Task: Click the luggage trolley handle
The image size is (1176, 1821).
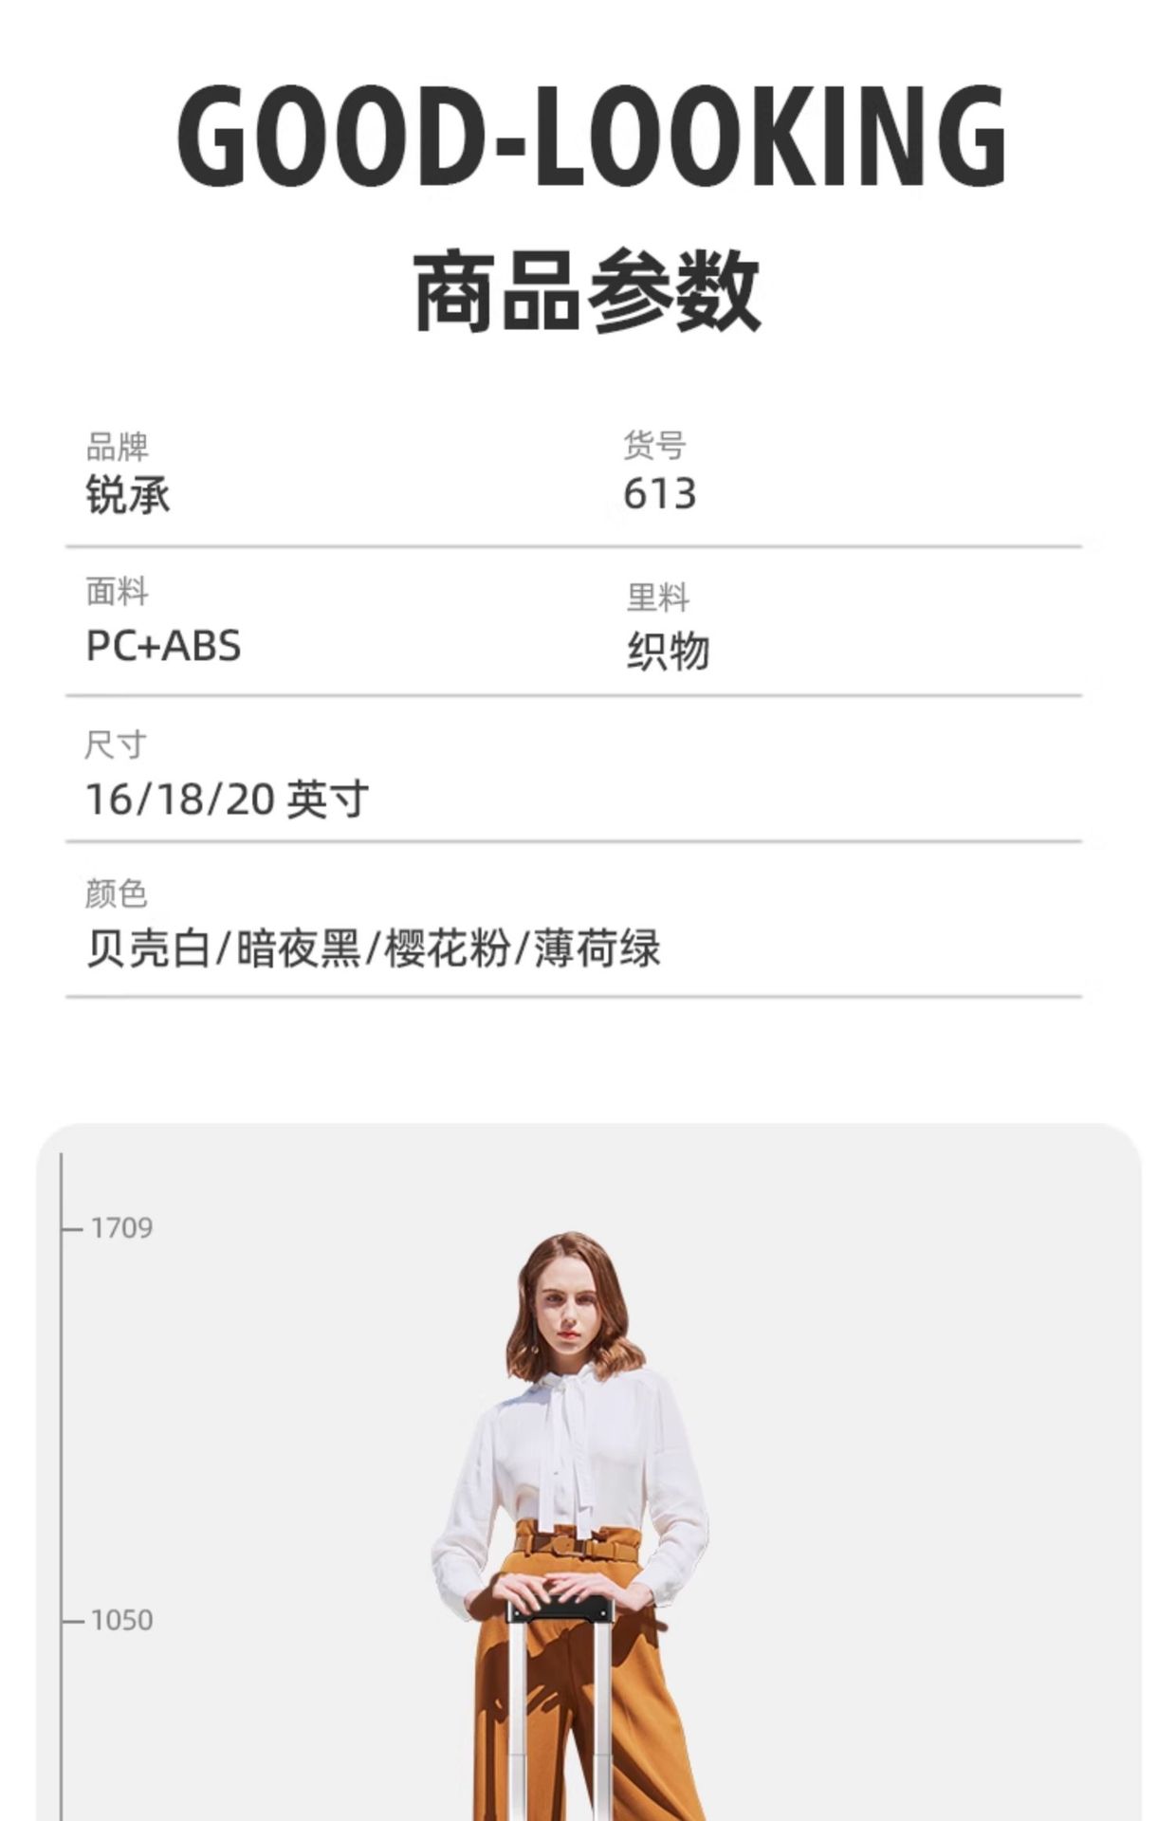Action: (x=560, y=1609)
